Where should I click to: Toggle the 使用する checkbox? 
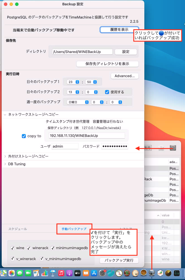tap(107, 92)
